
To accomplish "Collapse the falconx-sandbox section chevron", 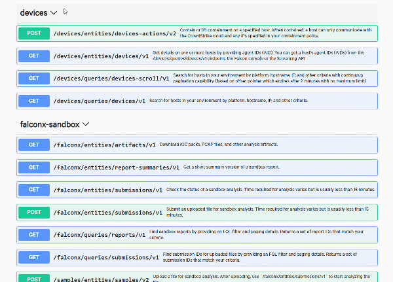I will point(86,124).
